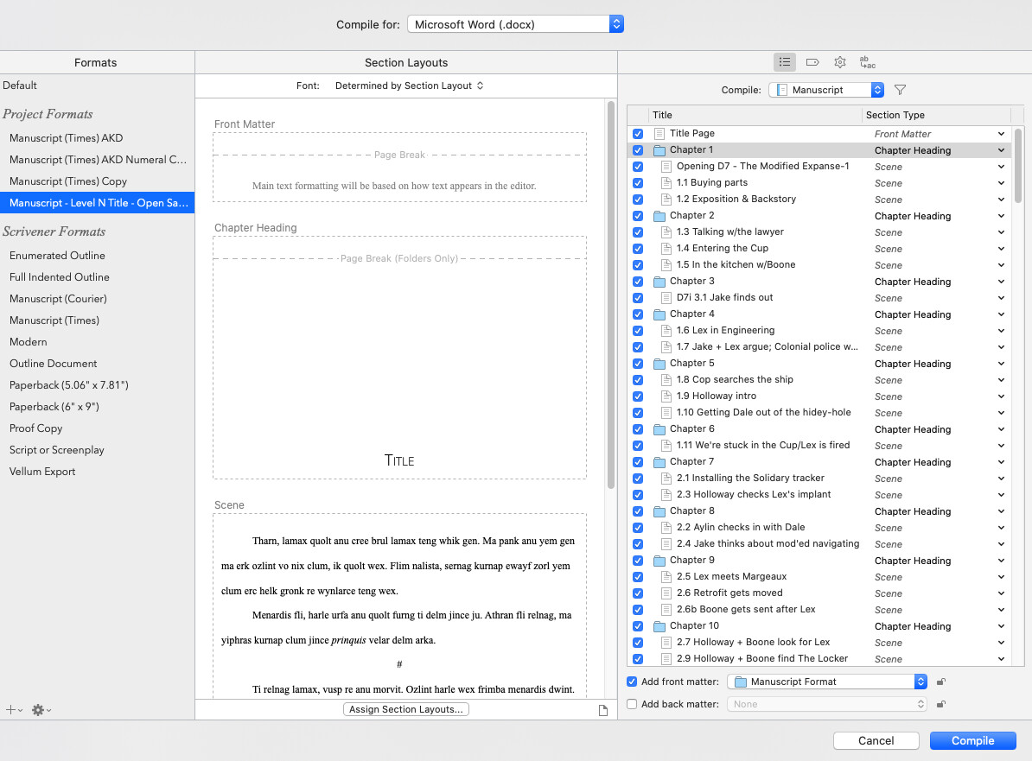The image size is (1032, 761).
Task: Click the document icon for 1.4 Entering the Cup
Action: pos(666,249)
